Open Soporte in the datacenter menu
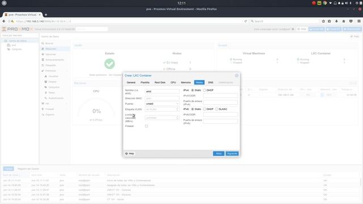This screenshot has height=204, width=363. pos(49,114)
